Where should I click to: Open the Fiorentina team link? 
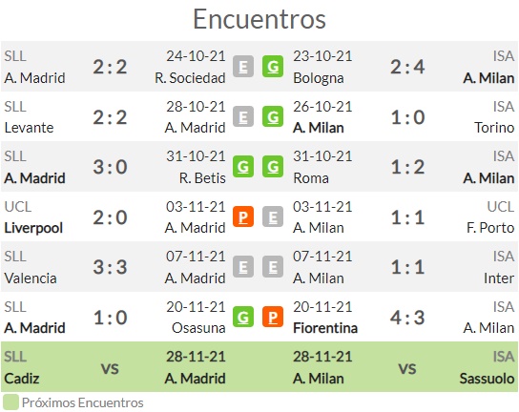(x=325, y=328)
